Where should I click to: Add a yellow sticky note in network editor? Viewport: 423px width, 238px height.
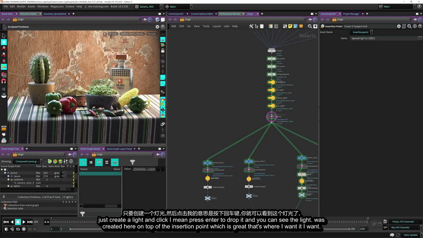tap(290, 26)
